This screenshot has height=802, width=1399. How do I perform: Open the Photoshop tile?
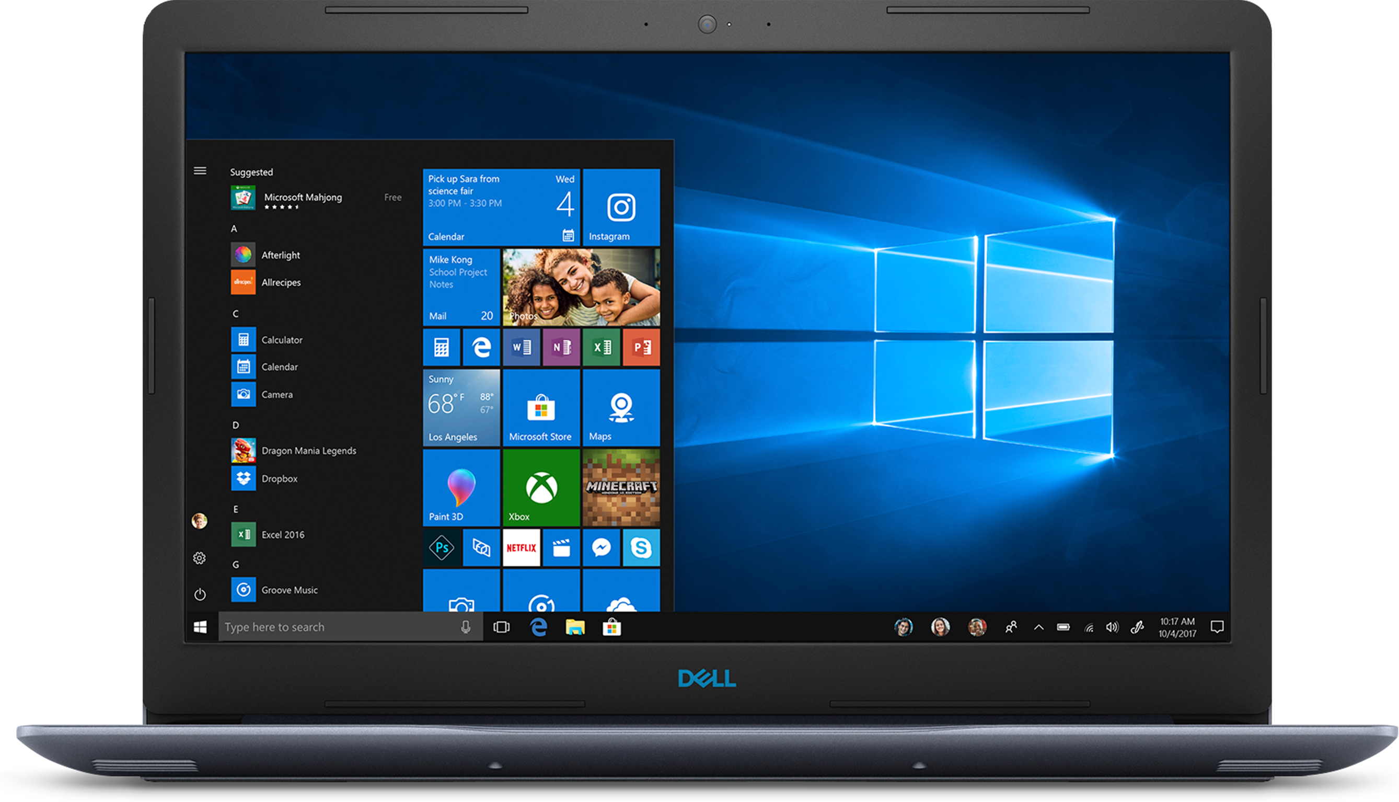pos(442,547)
